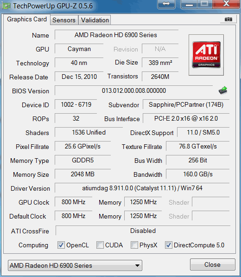Viewport: 241px width, 277px height.
Task: Click the camera screenshot icon
Action: 228,19
